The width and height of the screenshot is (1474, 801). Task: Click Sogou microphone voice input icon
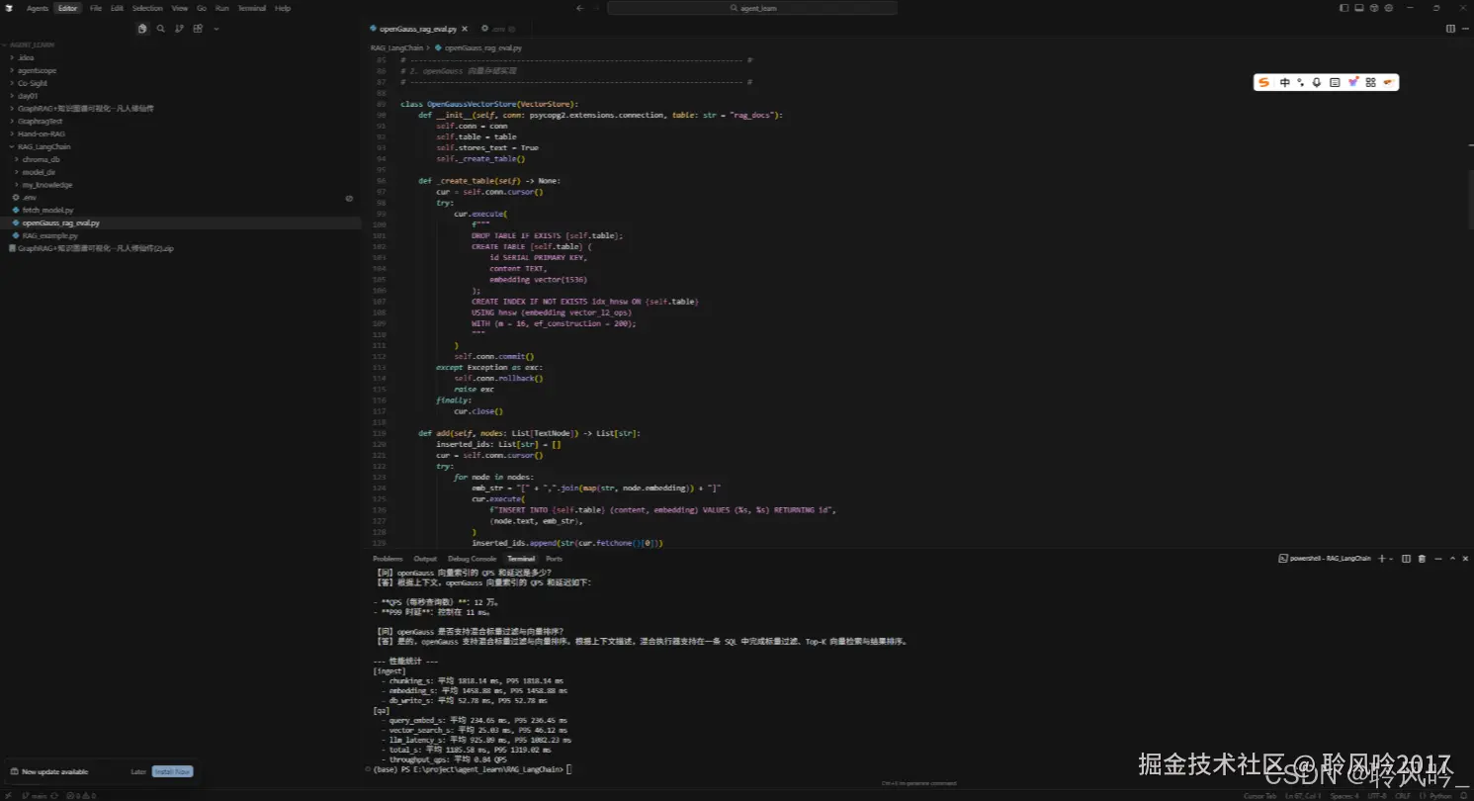[x=1317, y=82]
